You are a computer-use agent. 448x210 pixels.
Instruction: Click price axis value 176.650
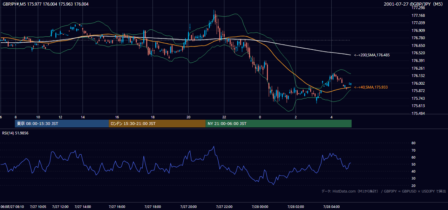tap(418, 45)
